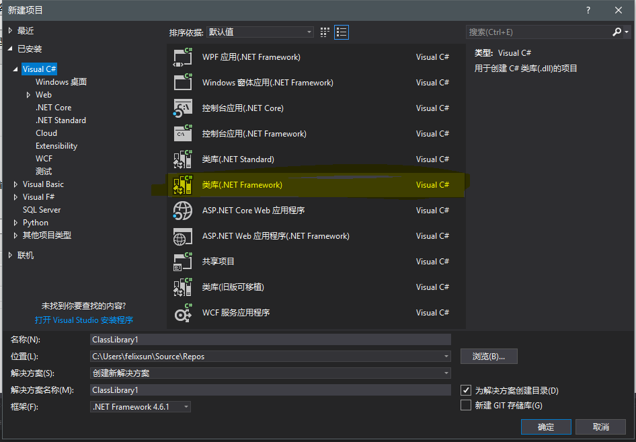Viewport: 636px width, 442px height.
Task: Click 确定 button
Action: (546, 427)
